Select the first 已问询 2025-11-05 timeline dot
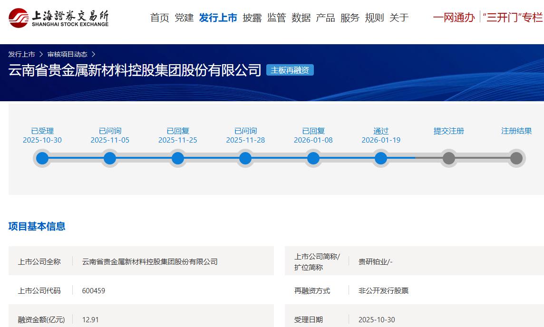The width and height of the screenshot is (544, 327). 110,158
